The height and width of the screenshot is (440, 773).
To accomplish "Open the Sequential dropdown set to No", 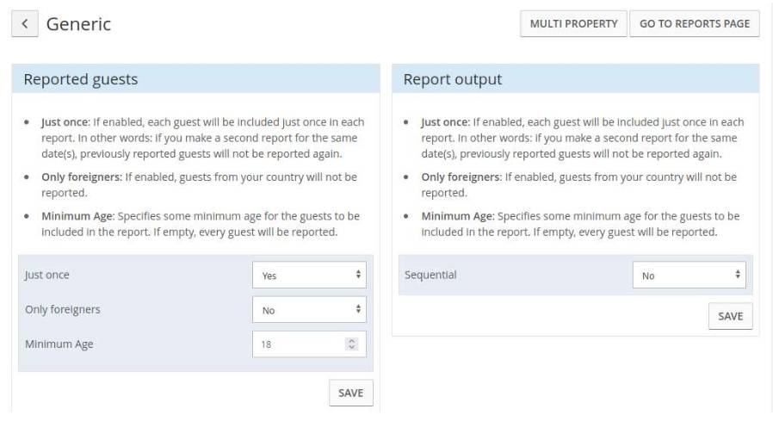I will pyautogui.click(x=690, y=275).
